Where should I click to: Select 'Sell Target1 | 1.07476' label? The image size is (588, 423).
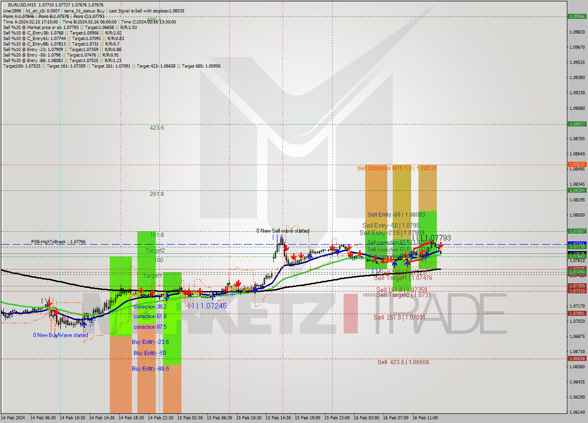click(x=403, y=278)
